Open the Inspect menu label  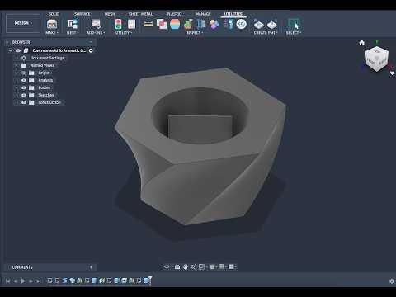point(194,33)
